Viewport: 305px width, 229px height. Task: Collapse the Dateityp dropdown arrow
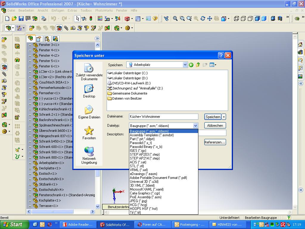(196, 126)
